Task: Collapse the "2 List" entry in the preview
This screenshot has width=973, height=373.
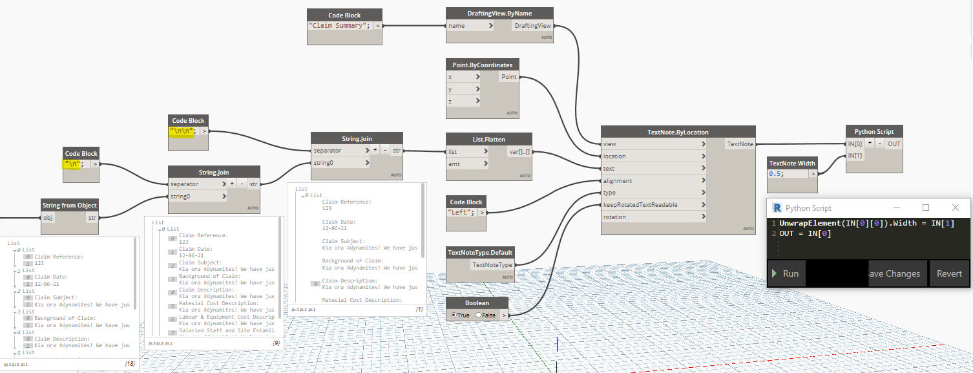Action: click(x=16, y=291)
